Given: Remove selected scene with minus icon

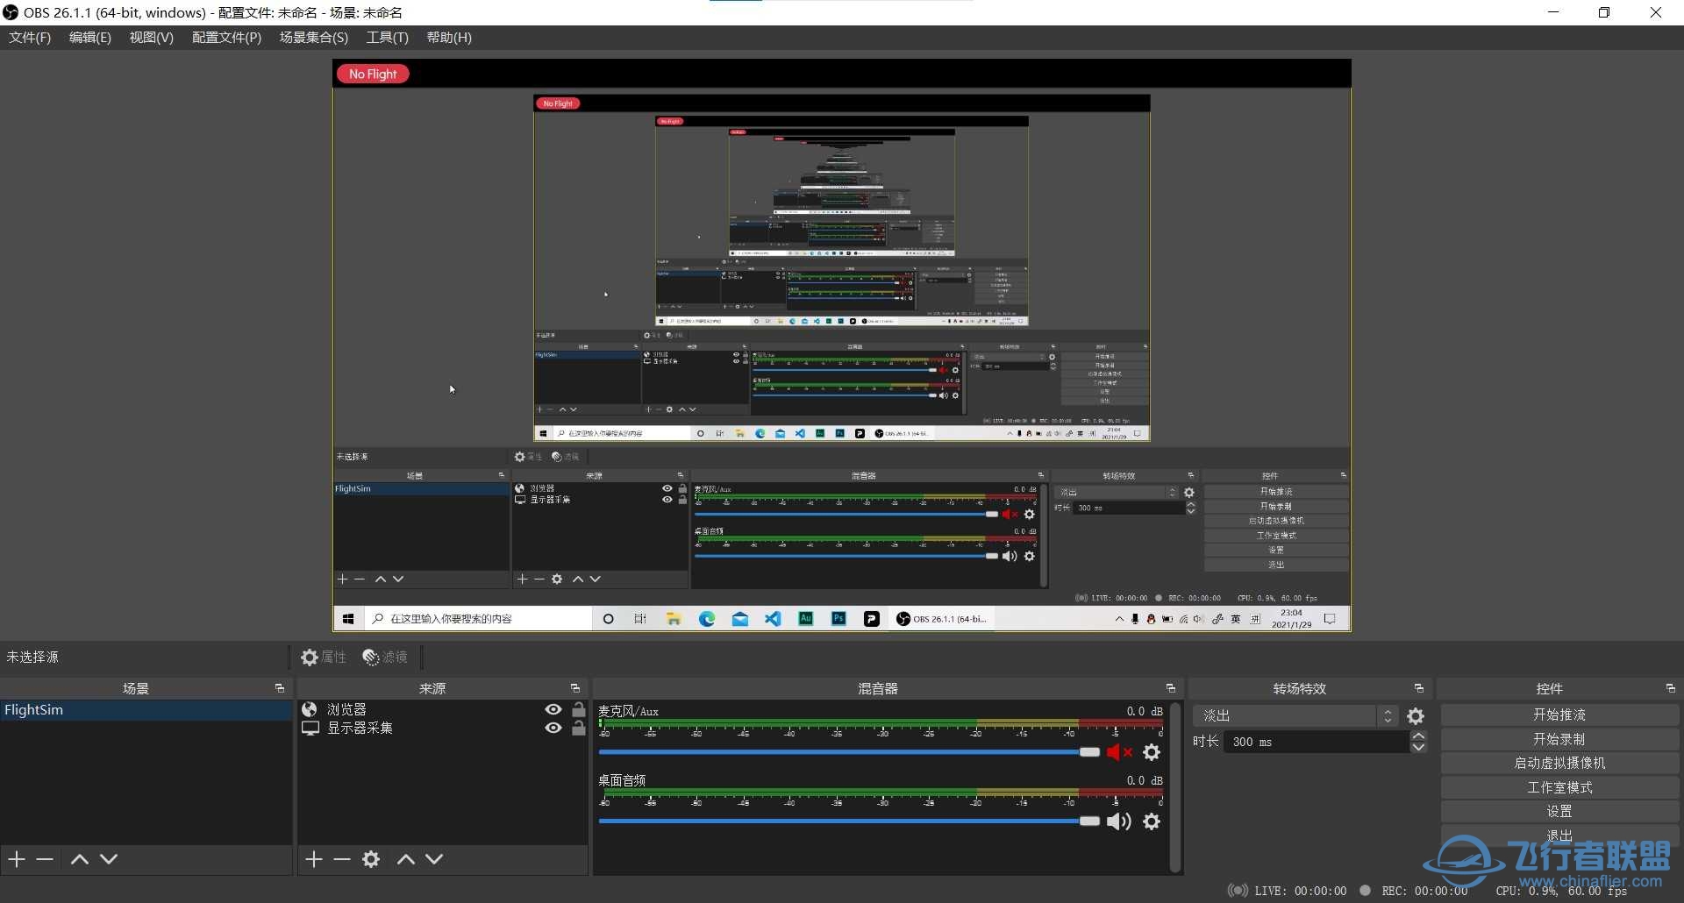Looking at the screenshot, I should click(x=45, y=859).
